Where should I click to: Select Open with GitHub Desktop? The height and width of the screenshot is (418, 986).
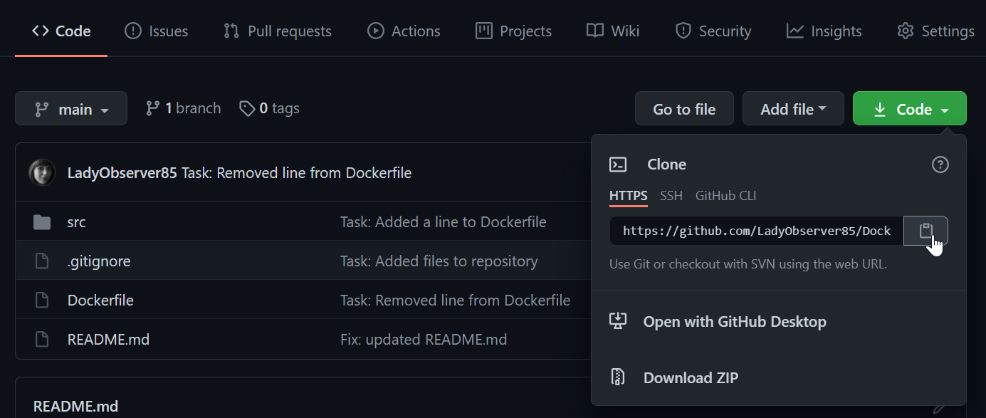[x=734, y=321]
